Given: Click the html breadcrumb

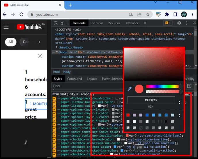Looking at the screenshot, I should (x=56, y=72).
